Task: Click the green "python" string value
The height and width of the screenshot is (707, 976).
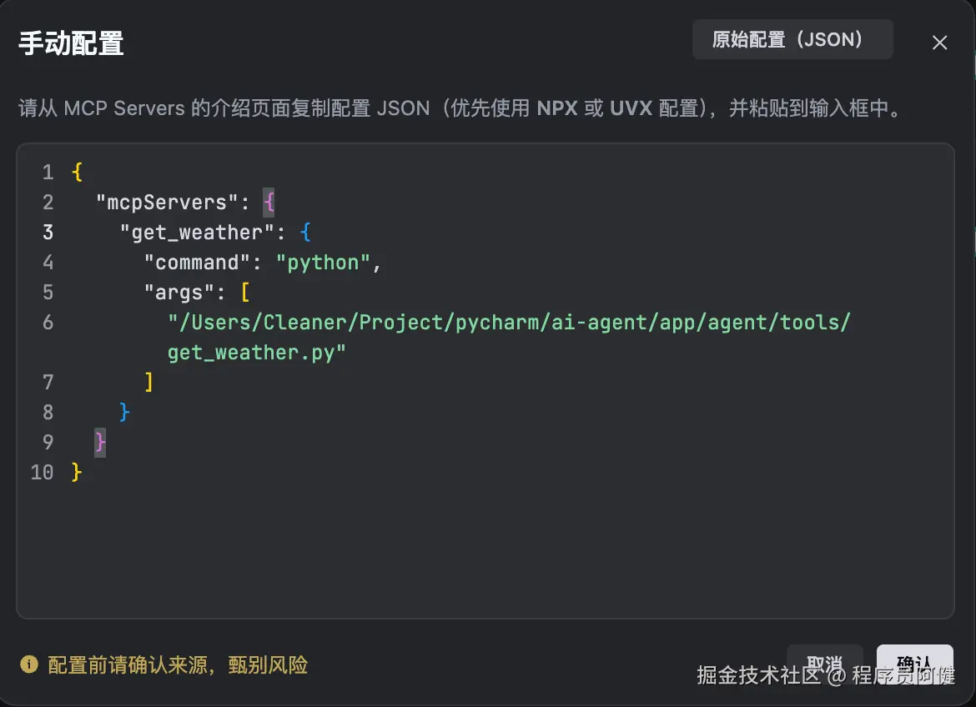Action: [323, 263]
